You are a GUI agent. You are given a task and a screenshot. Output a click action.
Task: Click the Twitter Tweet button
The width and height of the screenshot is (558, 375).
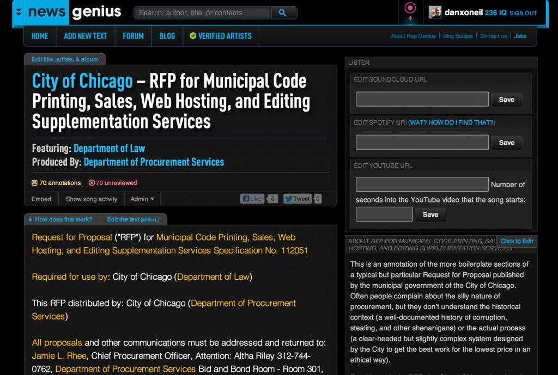point(298,199)
